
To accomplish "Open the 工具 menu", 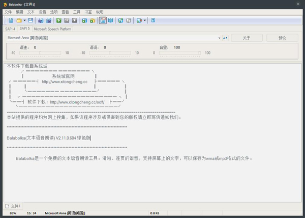I will click(77, 12).
